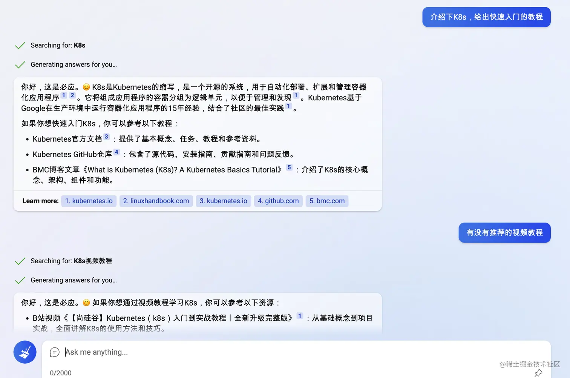Viewport: 570px width, 378px height.
Task: Open the "4. github.com" source link
Action: pyautogui.click(x=278, y=201)
